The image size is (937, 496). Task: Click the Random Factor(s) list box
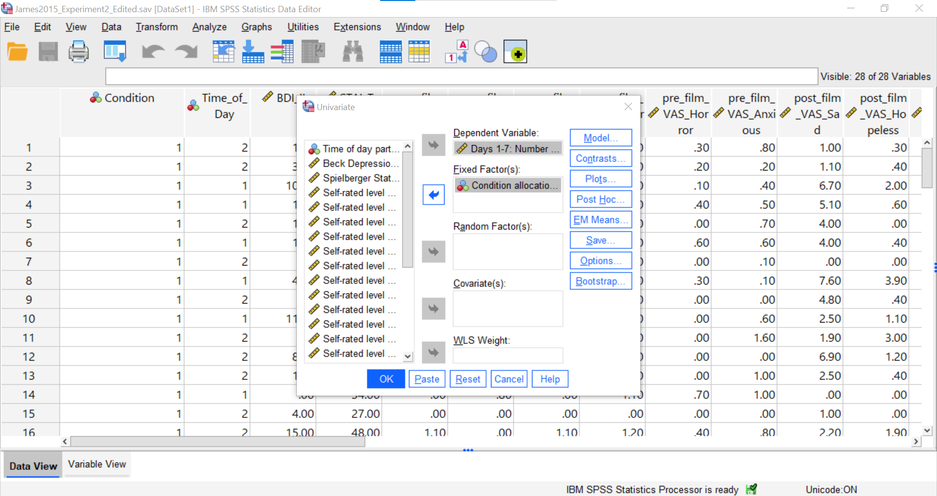tap(508, 251)
